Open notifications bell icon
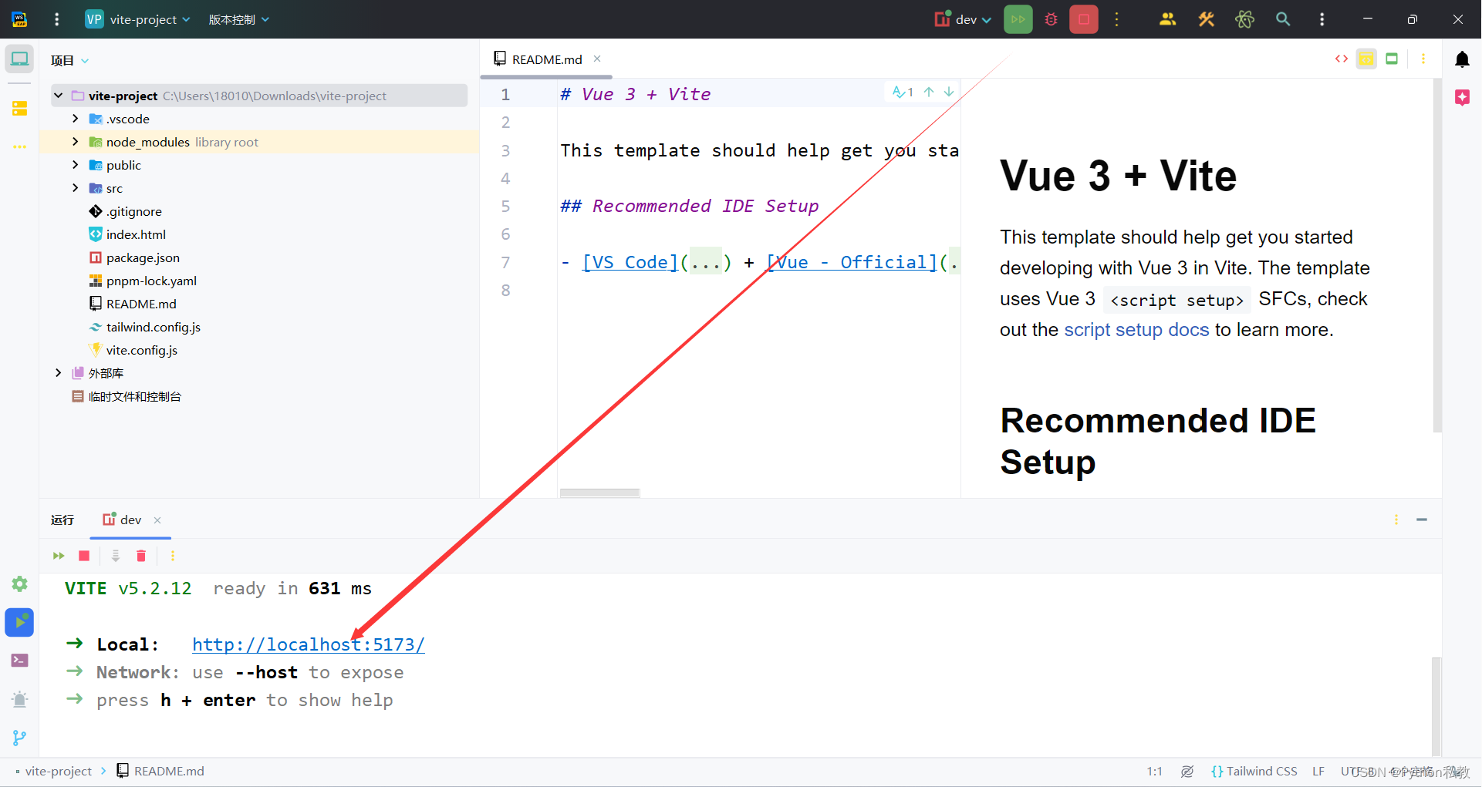 click(1462, 59)
